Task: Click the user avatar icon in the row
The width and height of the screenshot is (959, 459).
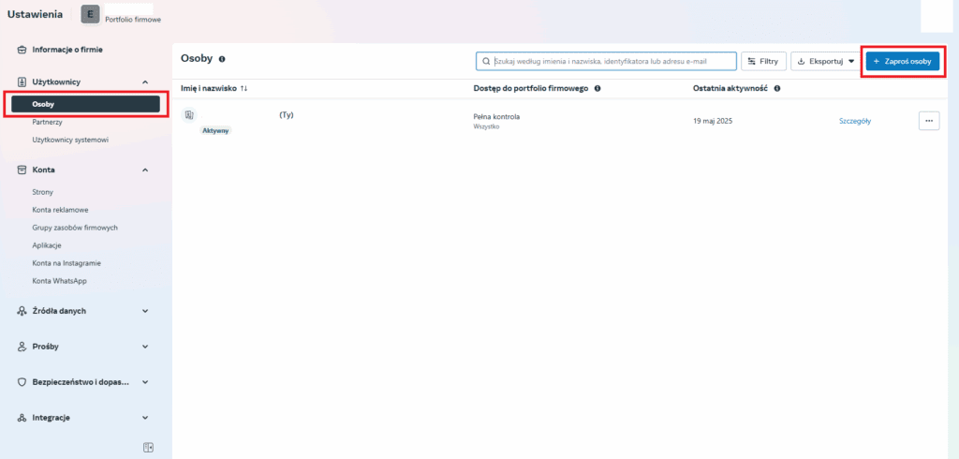Action: click(x=189, y=114)
